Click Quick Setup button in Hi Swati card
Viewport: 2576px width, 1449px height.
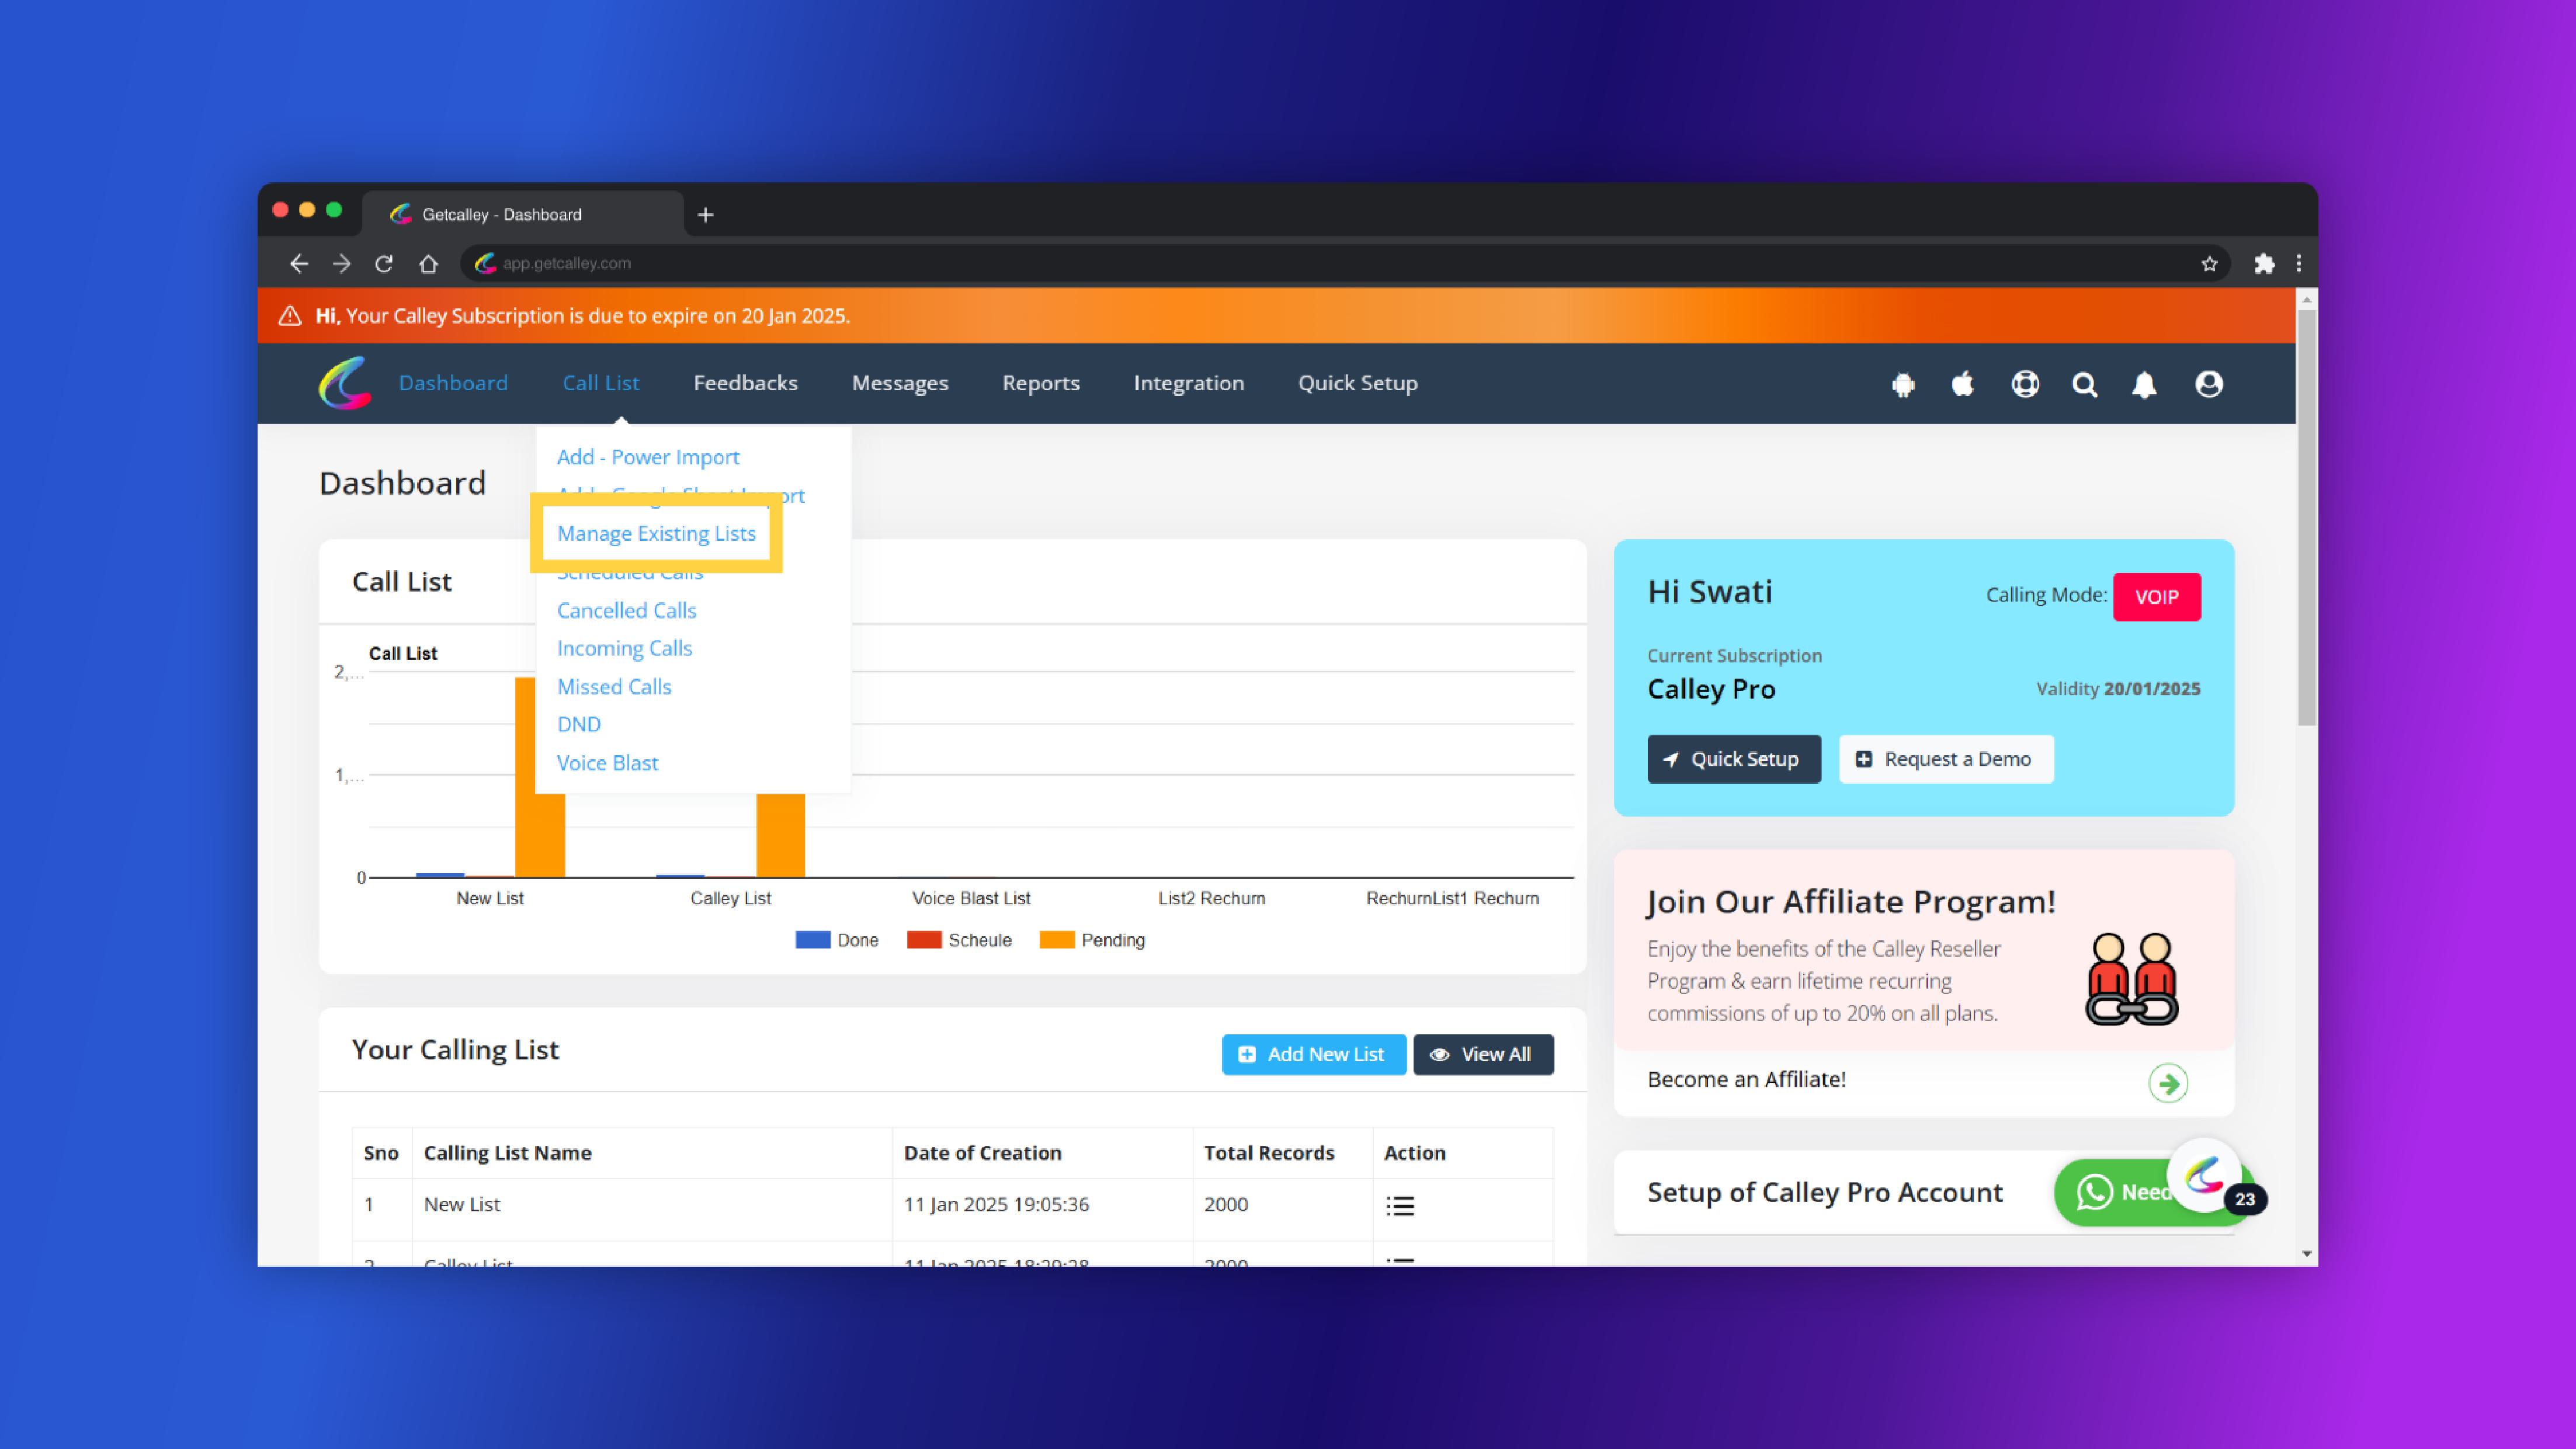1734,759
